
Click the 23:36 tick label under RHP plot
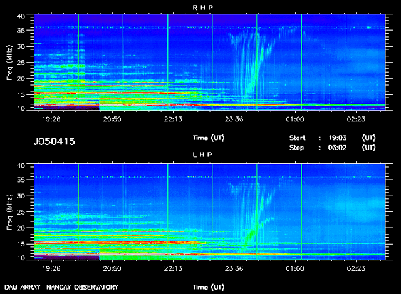234,119
